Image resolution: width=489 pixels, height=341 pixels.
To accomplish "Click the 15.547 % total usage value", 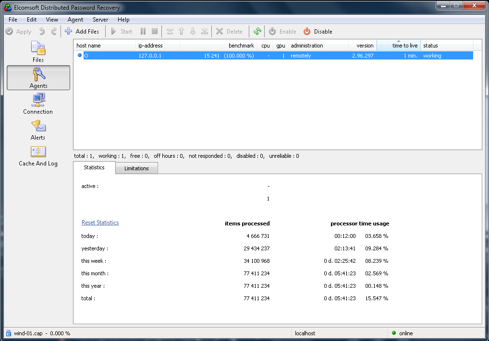I will point(377,298).
